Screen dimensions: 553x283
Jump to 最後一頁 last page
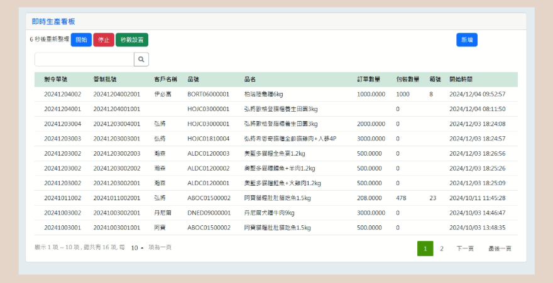pos(500,248)
